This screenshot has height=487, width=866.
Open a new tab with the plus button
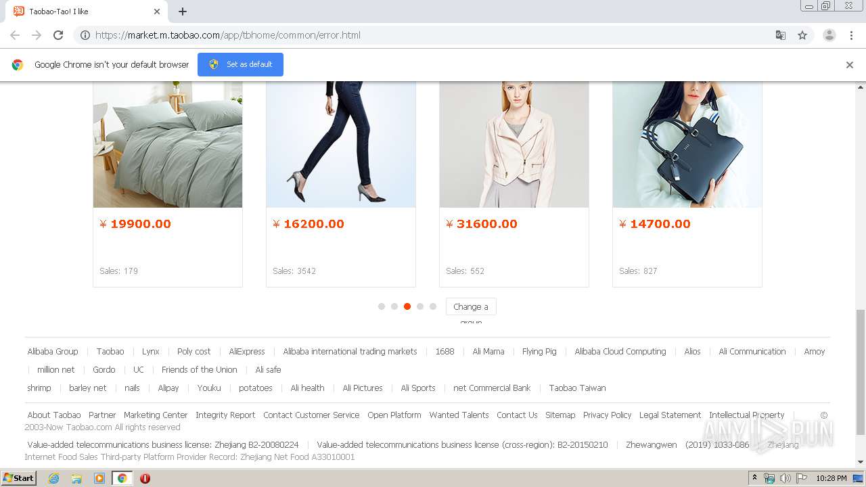[183, 11]
